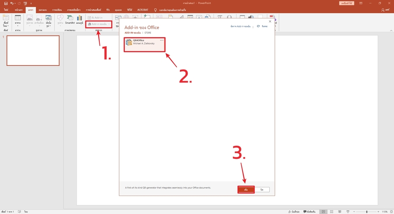The image size is (394, 214).
Task: Open the Photo Album dropdown
Action: tap(49, 21)
